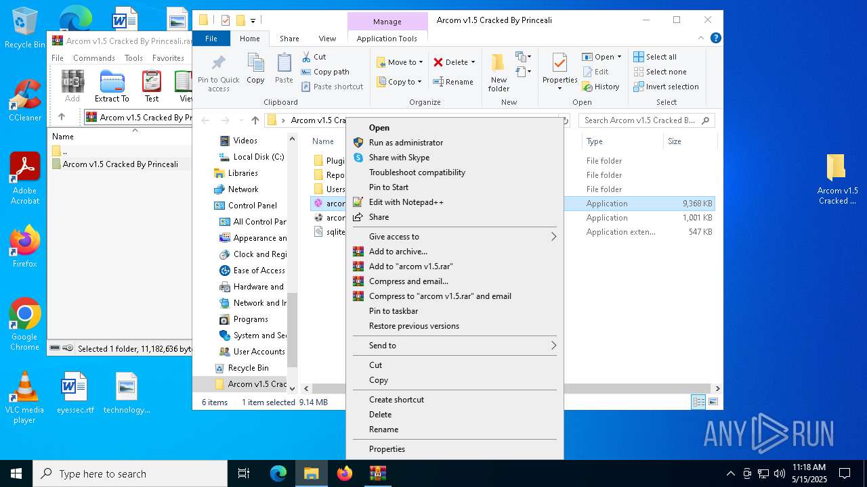Open Edge from the taskbar
Image resolution: width=867 pixels, height=487 pixels.
coord(278,473)
